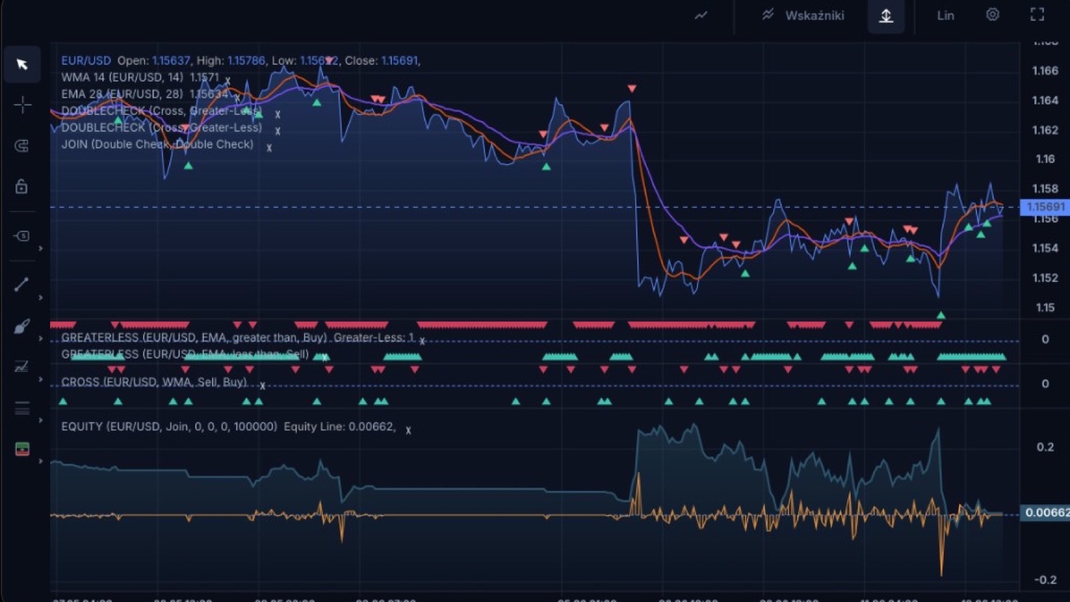Image resolution: width=1070 pixels, height=602 pixels.
Task: Select the CROSS (EUR/USD, WMA, Sell, Buy) legend
Action: 154,382
